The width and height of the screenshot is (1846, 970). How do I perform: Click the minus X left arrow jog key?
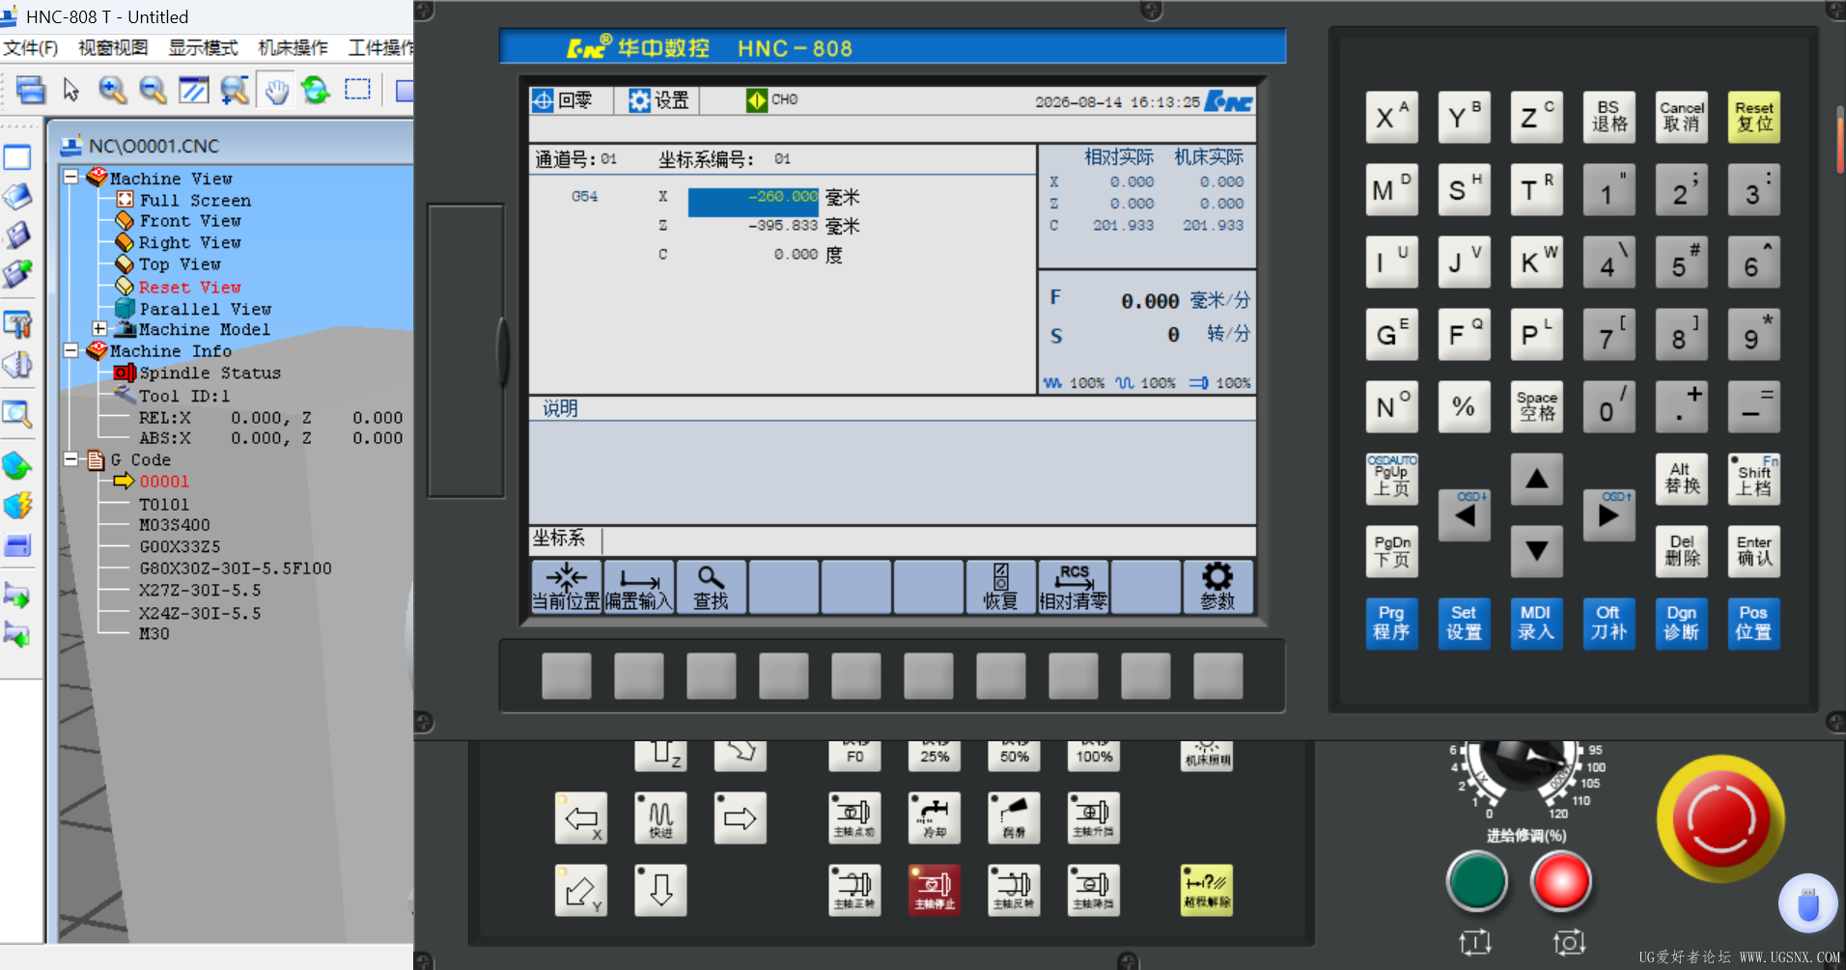pyautogui.click(x=581, y=818)
